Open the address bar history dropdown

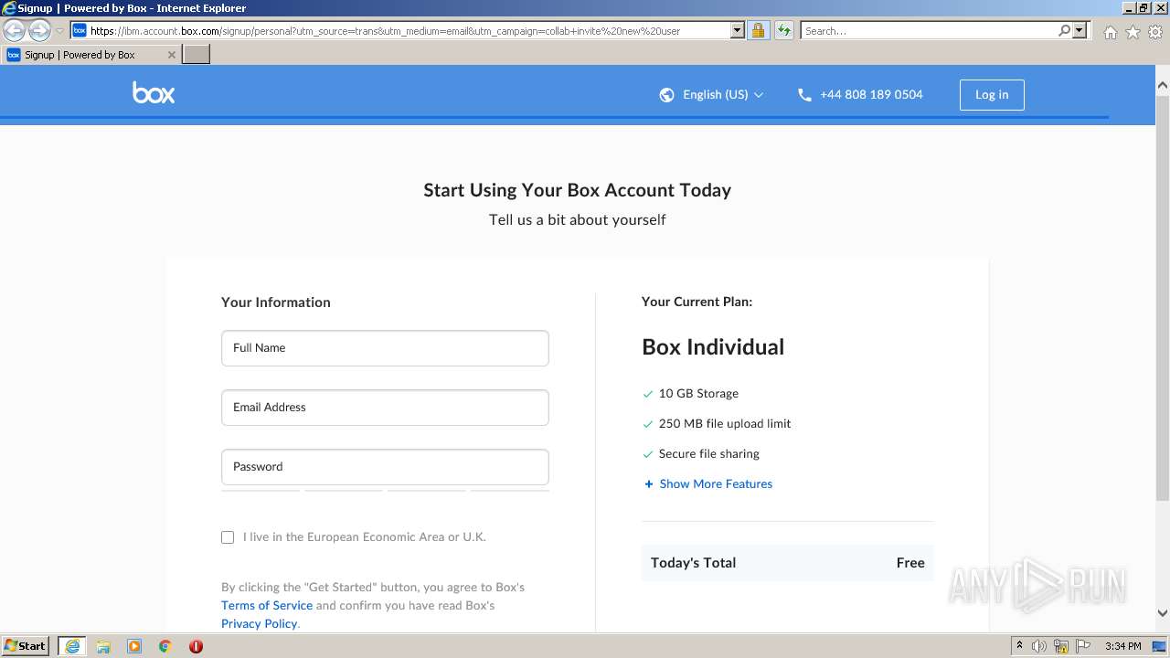(x=738, y=31)
